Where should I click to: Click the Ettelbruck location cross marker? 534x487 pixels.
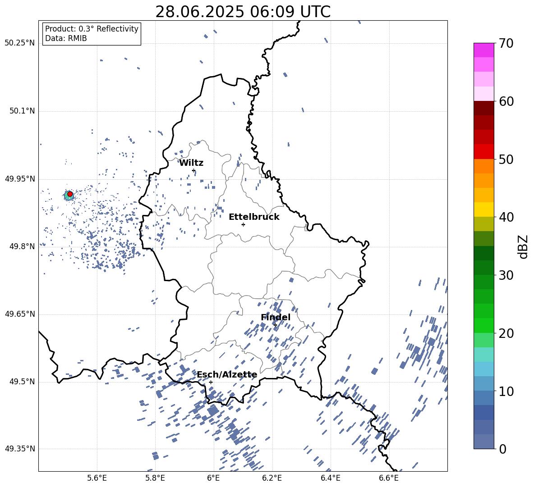(x=243, y=224)
